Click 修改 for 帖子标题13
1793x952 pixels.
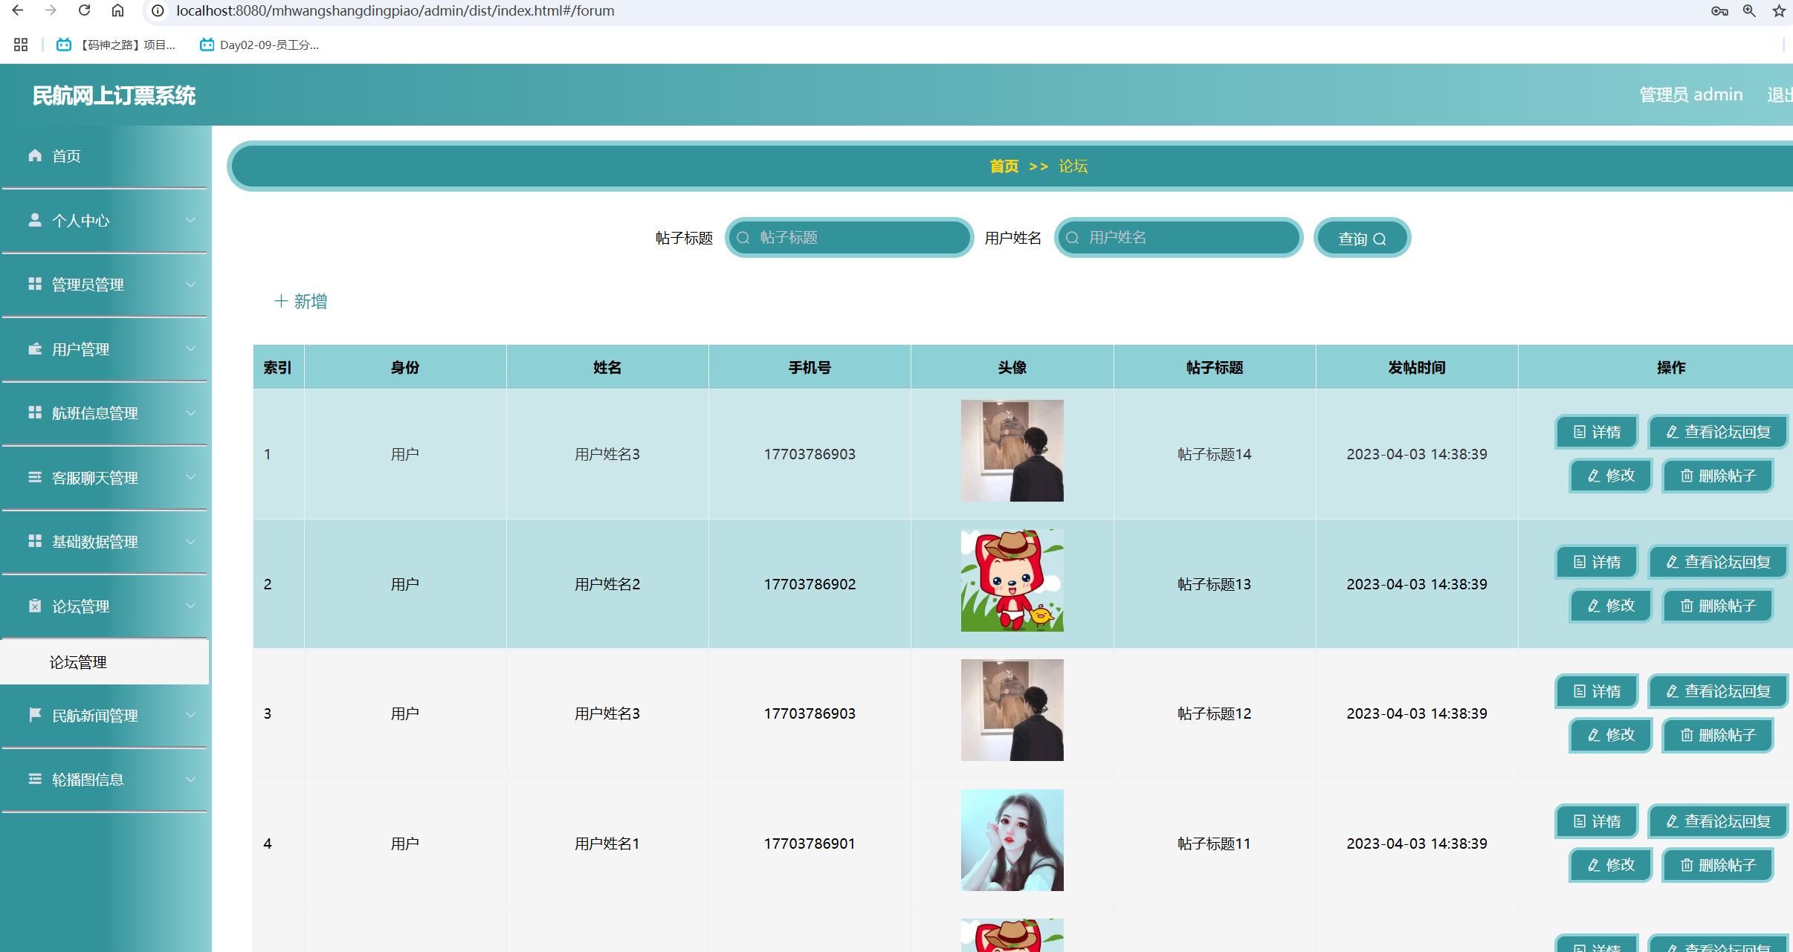coord(1611,606)
